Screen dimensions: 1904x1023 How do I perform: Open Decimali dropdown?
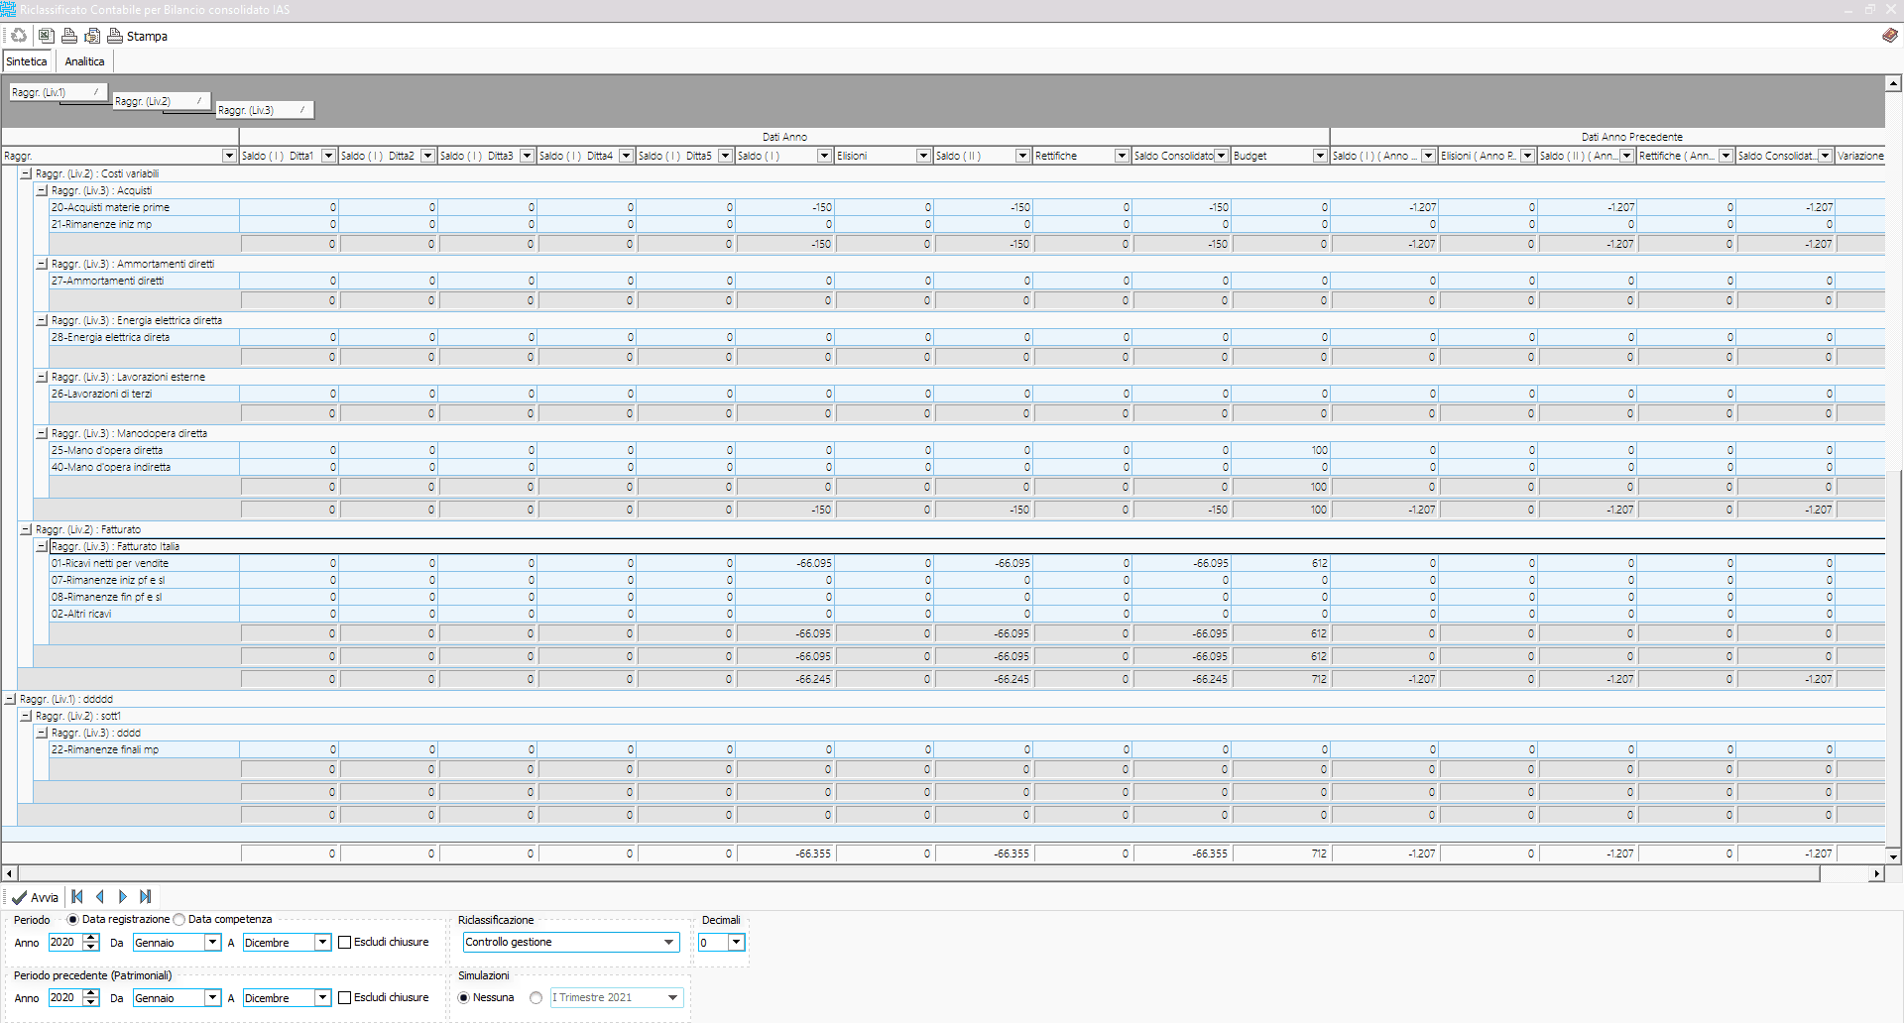click(x=737, y=943)
